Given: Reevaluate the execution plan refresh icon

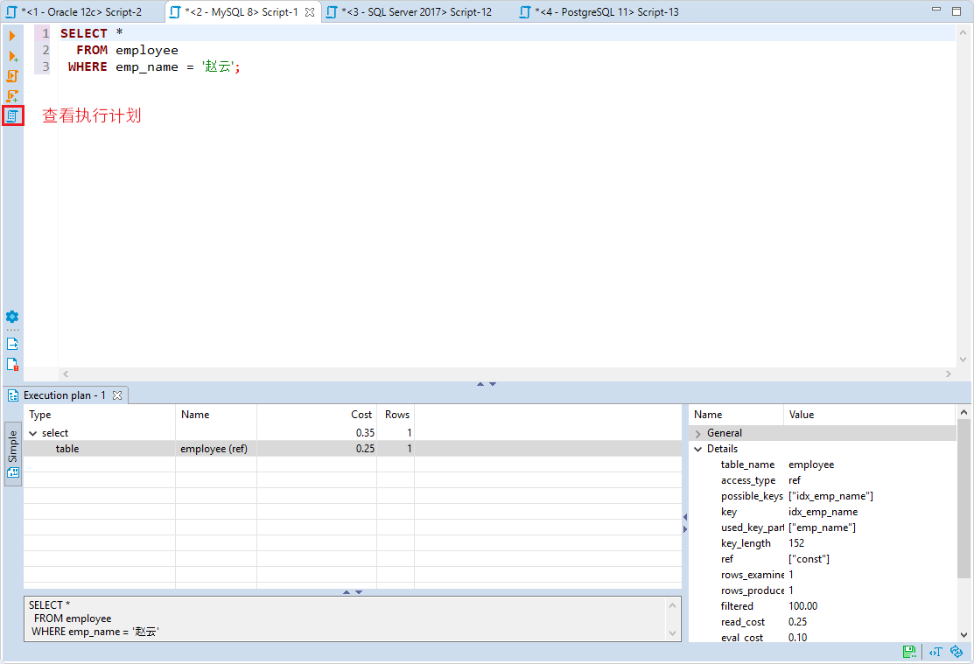Looking at the screenshot, I should point(956,651).
